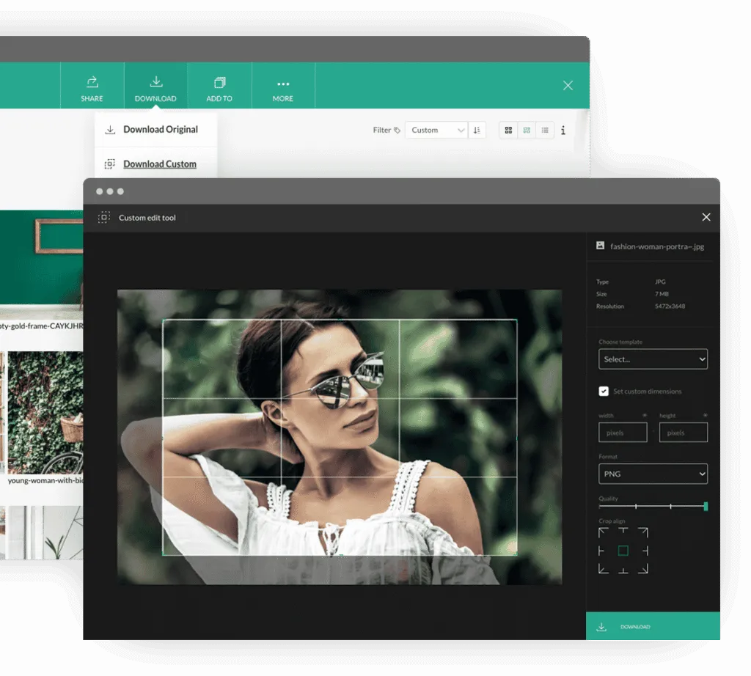Set crop align to bottom-center
The width and height of the screenshot is (751, 676).
(623, 570)
